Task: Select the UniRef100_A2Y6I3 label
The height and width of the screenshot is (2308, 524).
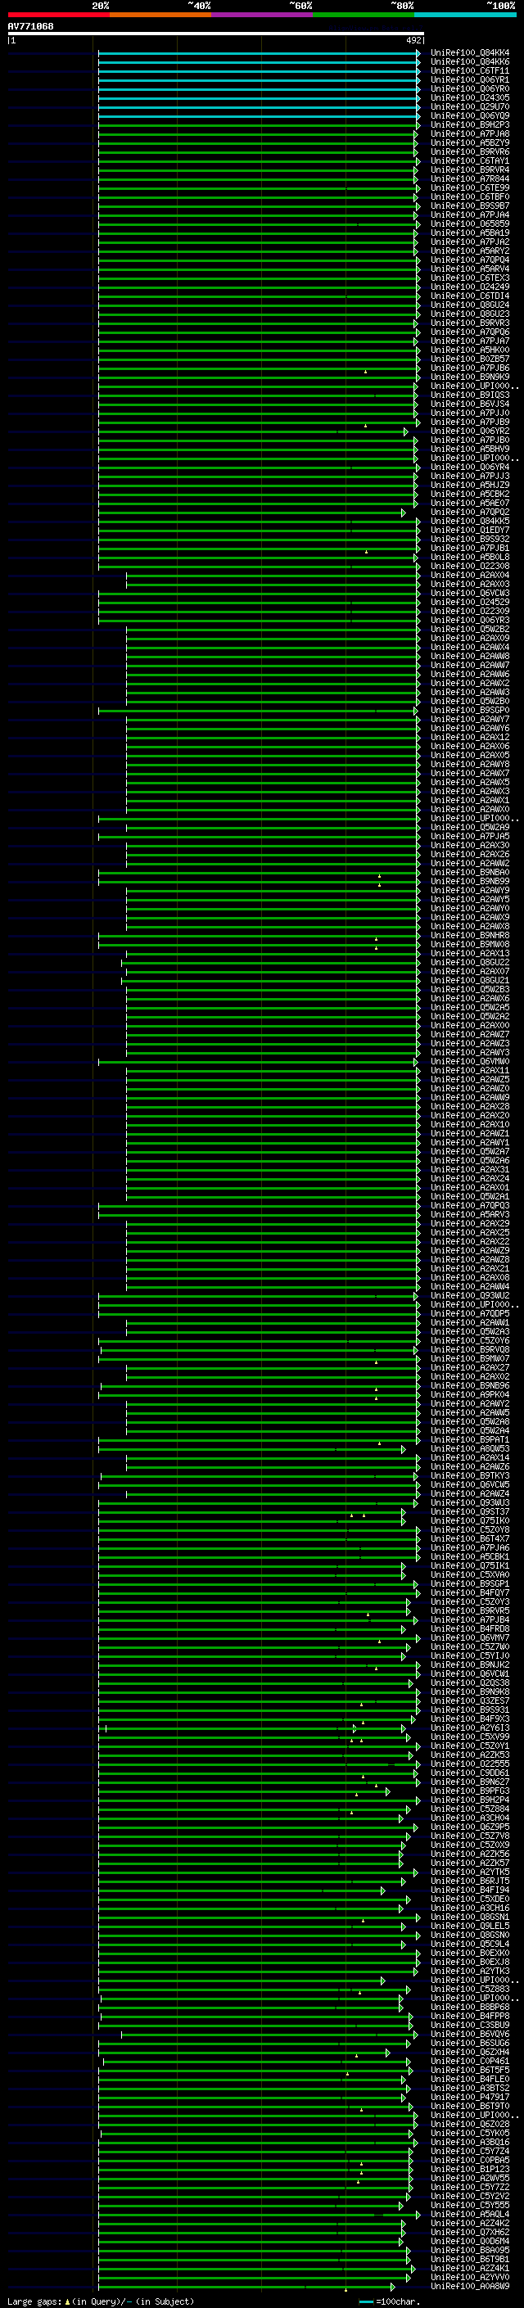Action: (470, 1728)
